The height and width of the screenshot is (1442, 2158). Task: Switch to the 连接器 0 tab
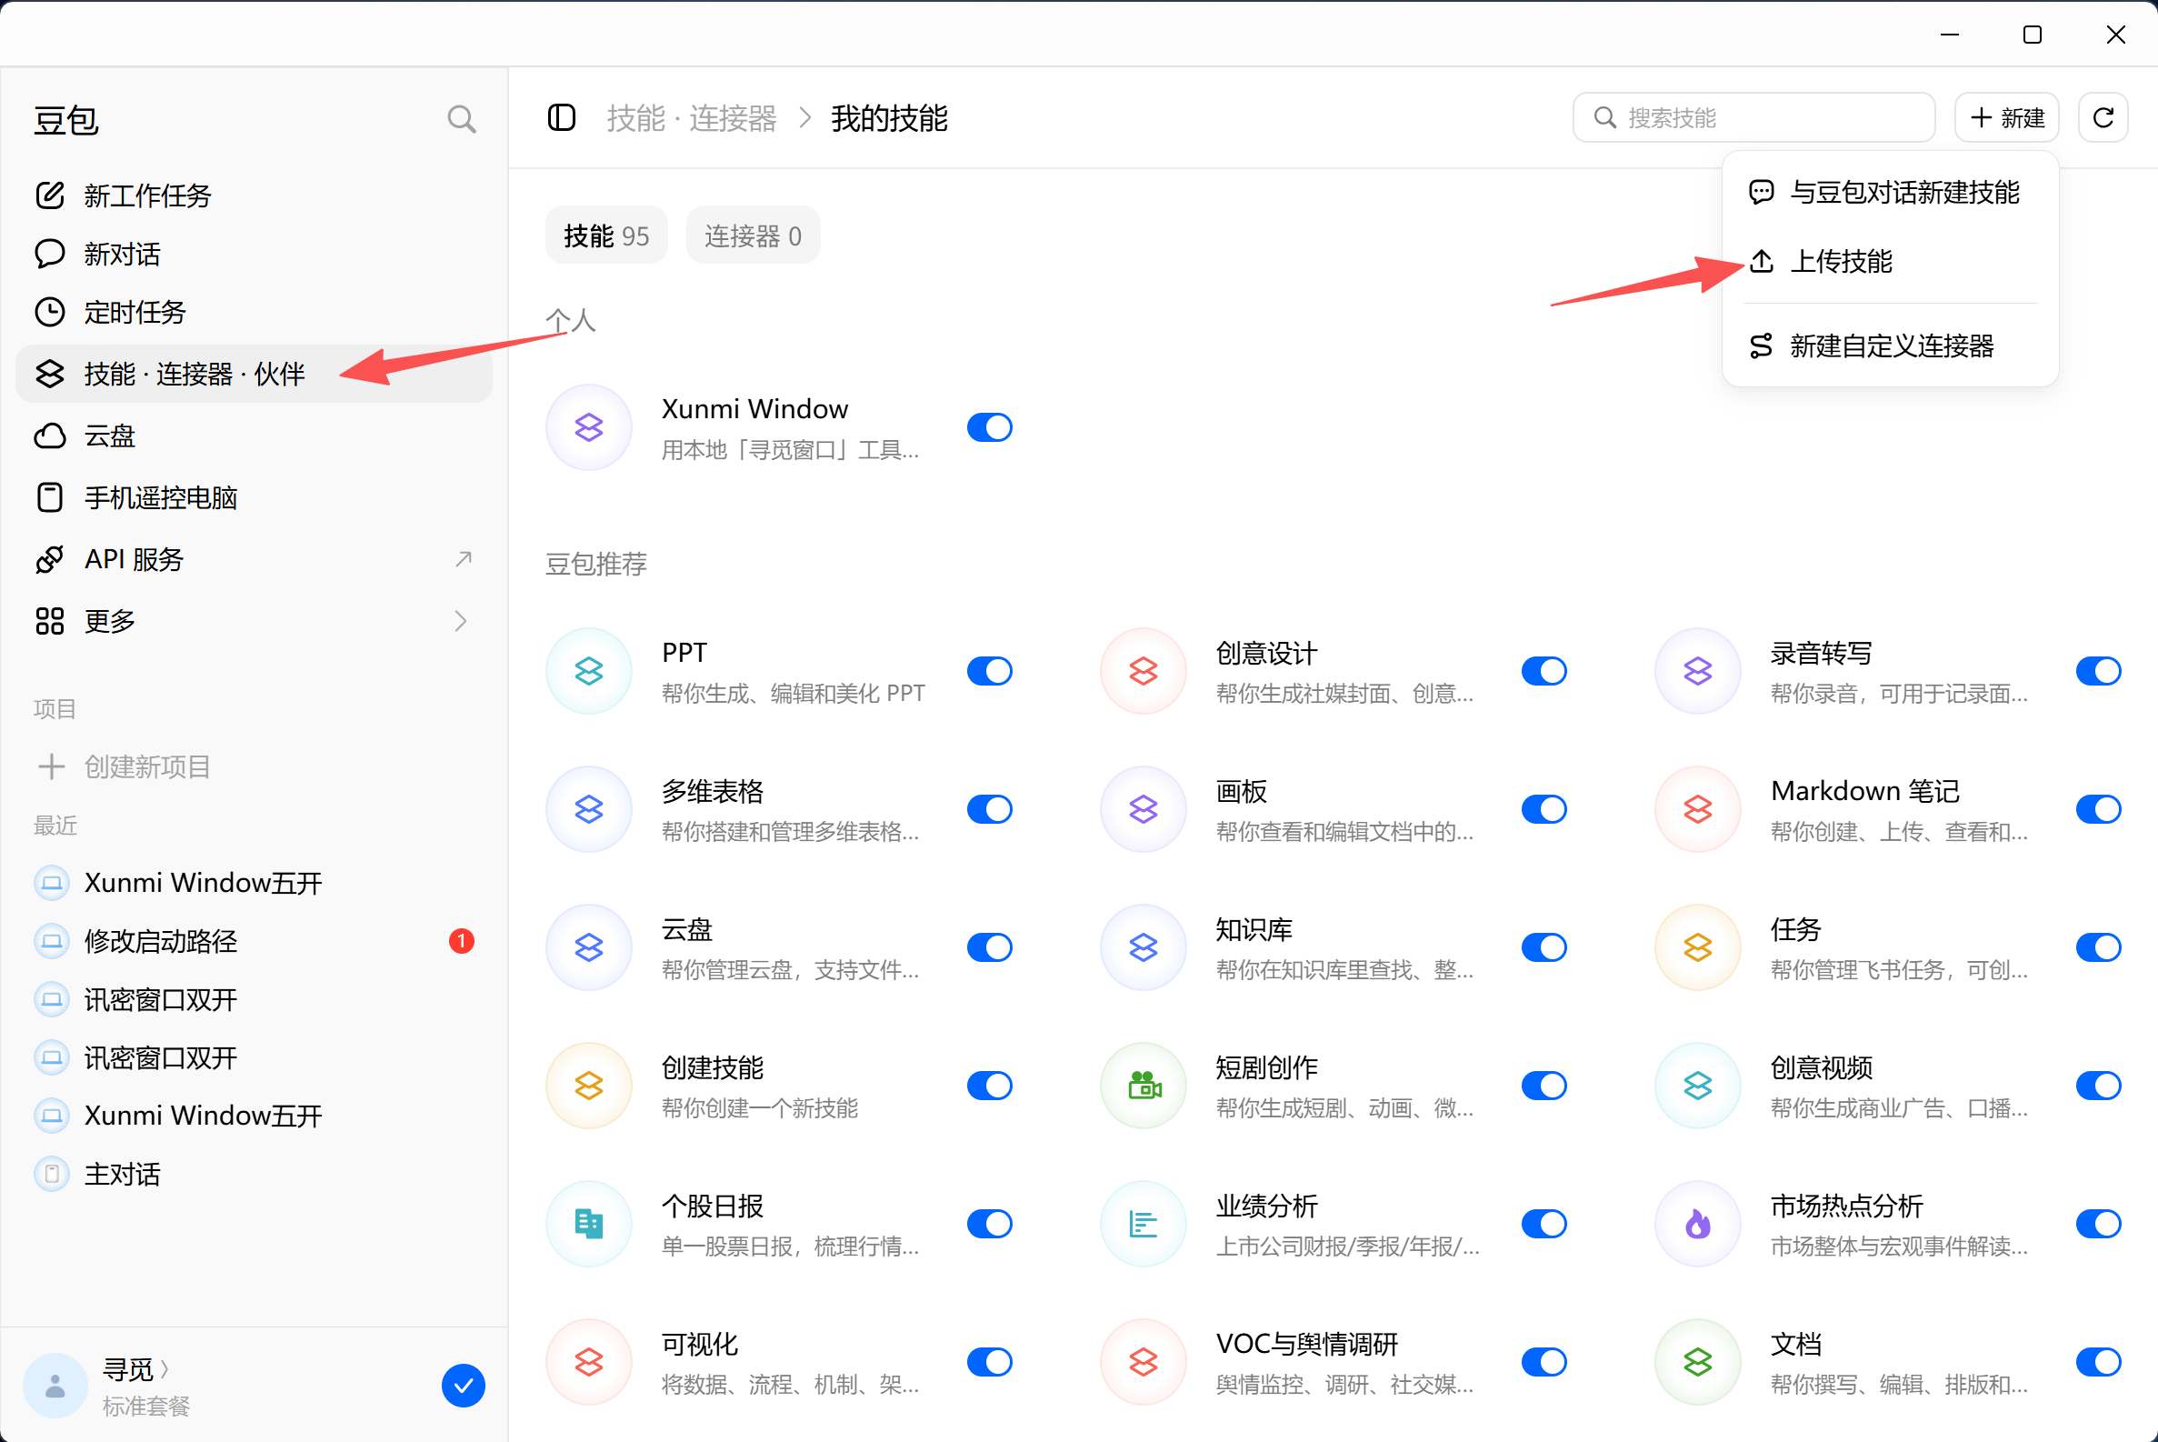pos(753,235)
